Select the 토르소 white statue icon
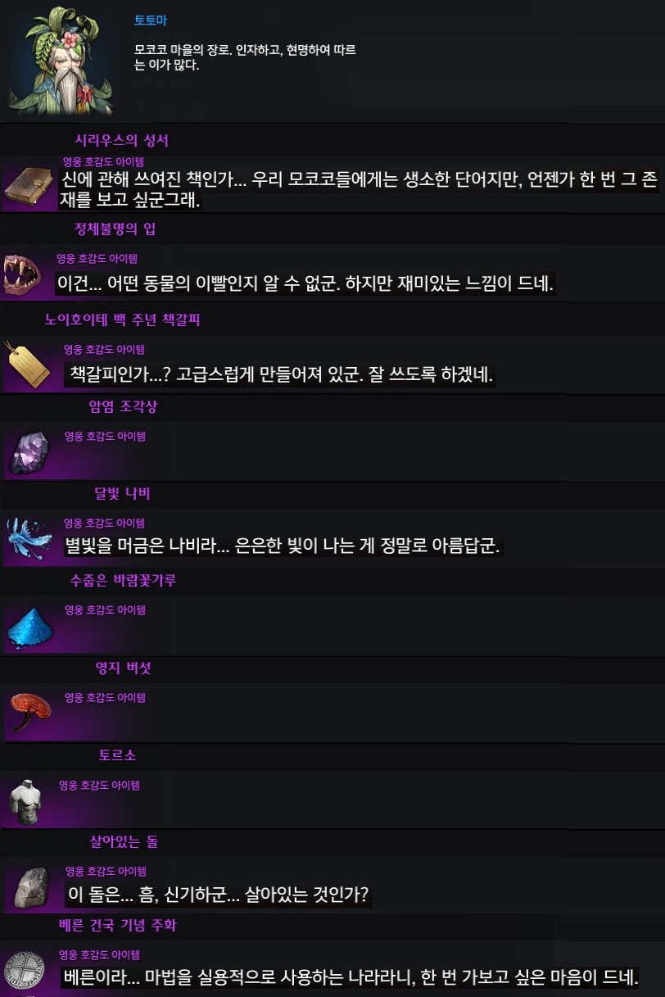 [27, 801]
